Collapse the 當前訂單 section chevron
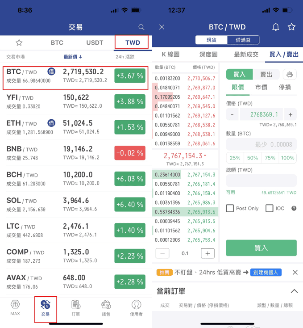303x328 pixels. (294, 291)
